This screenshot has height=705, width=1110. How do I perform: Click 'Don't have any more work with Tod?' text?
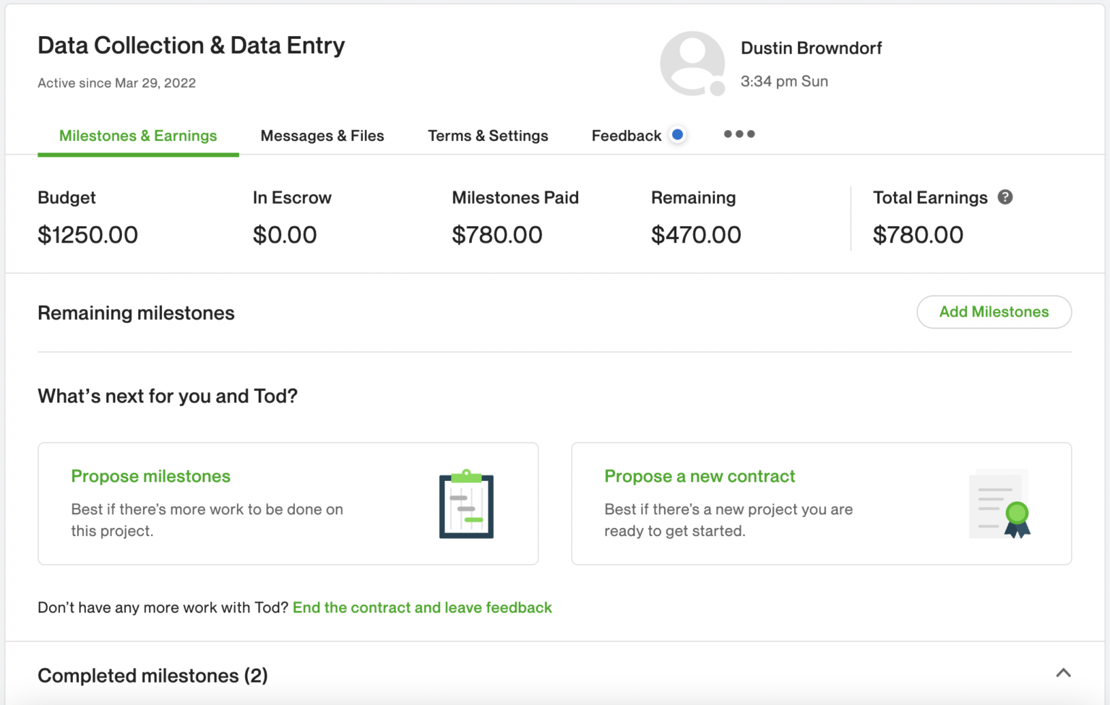pos(163,607)
